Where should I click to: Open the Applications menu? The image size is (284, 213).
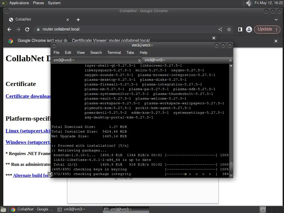[x=19, y=3]
